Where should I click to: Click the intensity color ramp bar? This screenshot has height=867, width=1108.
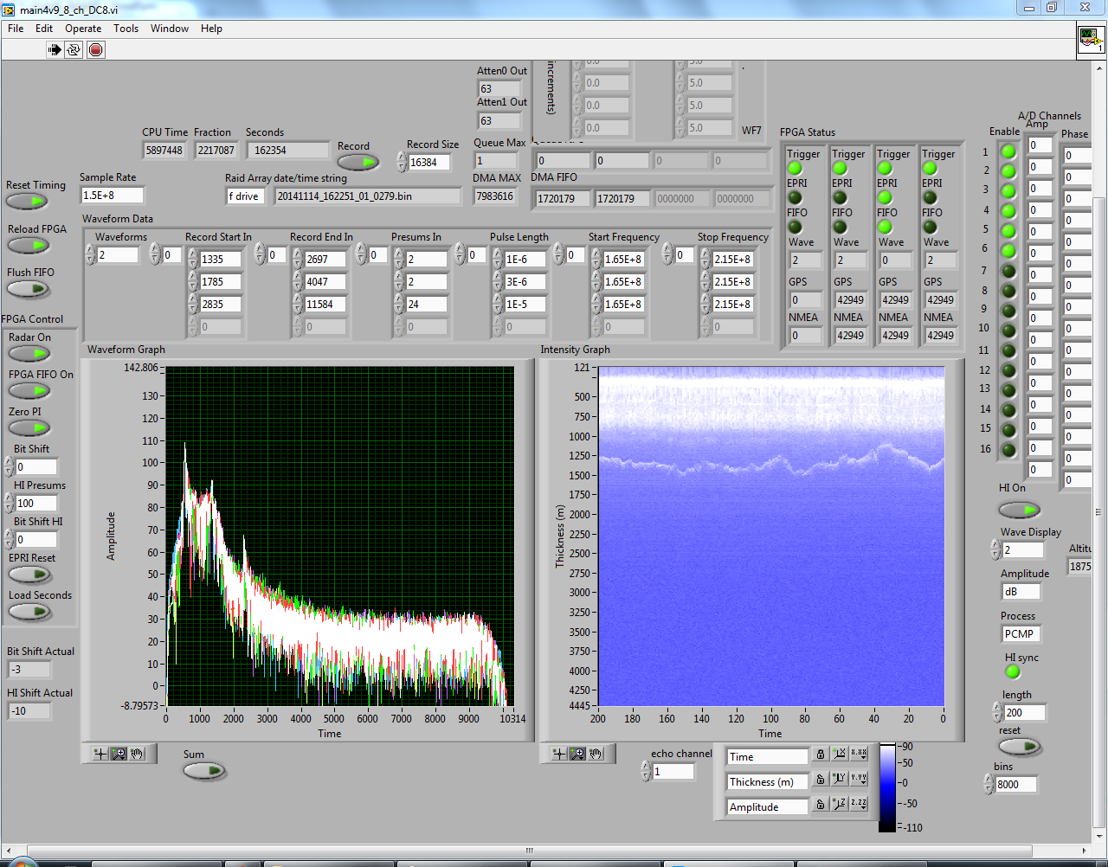pos(887,787)
